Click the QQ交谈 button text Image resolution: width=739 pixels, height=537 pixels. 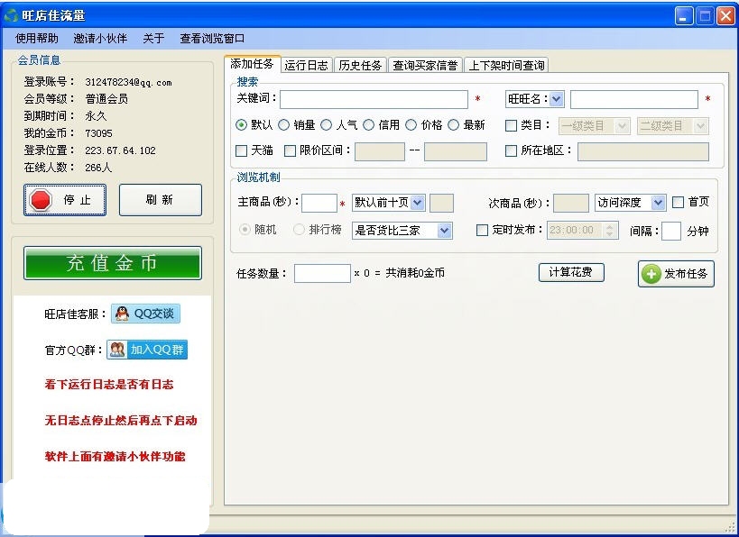[x=154, y=314]
